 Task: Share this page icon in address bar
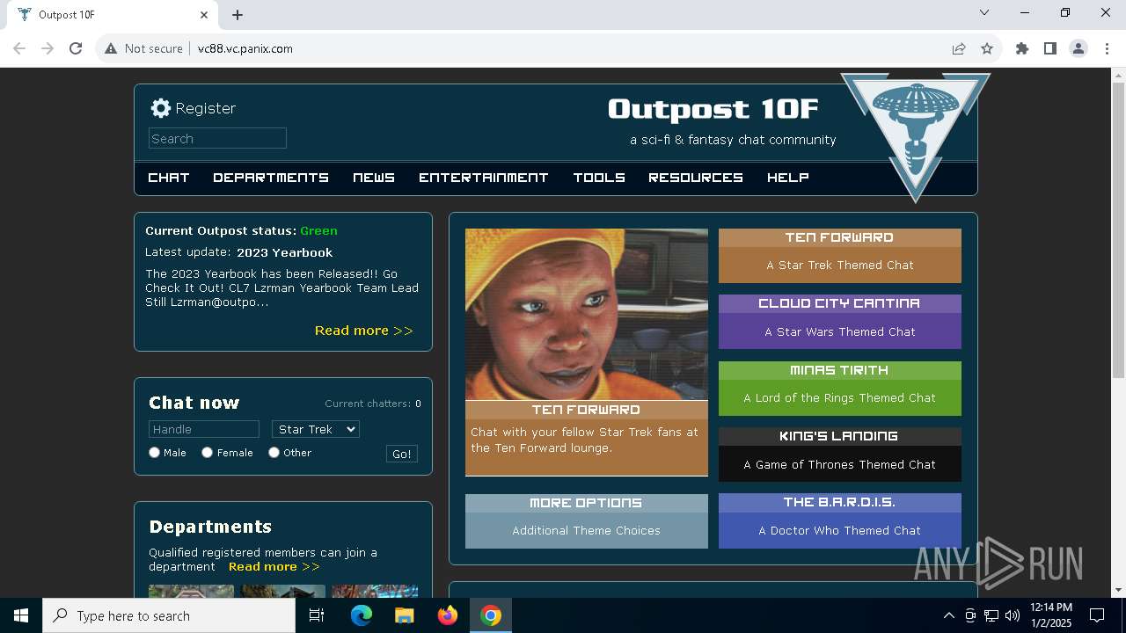click(959, 48)
